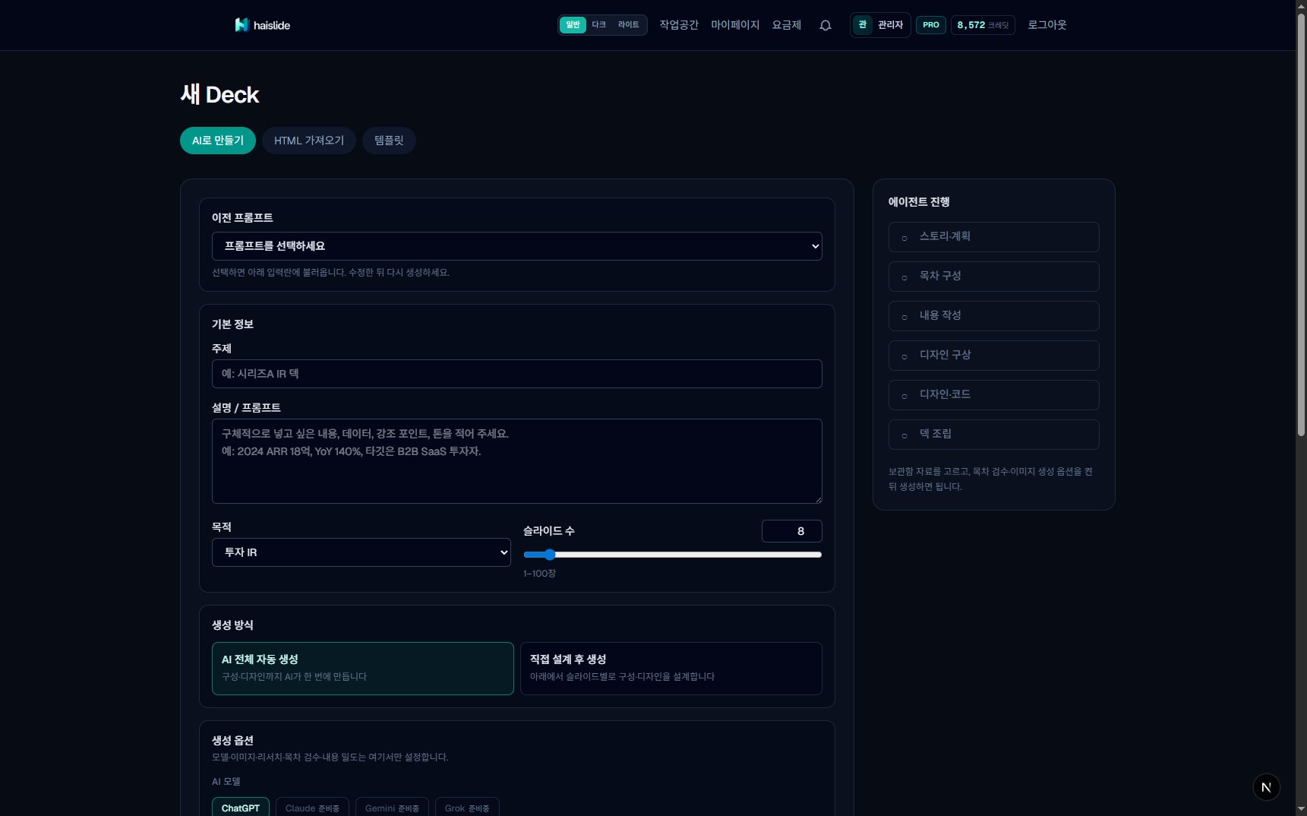Switch theme to 라이트 mode

pyautogui.click(x=629, y=25)
